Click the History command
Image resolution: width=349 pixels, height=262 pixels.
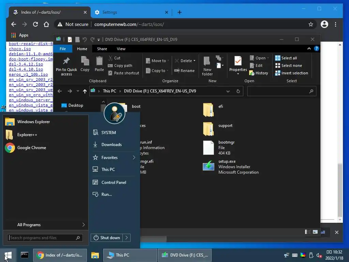click(259, 73)
